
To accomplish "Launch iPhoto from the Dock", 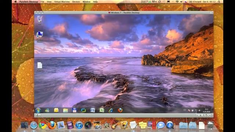I will (x=97, y=125).
